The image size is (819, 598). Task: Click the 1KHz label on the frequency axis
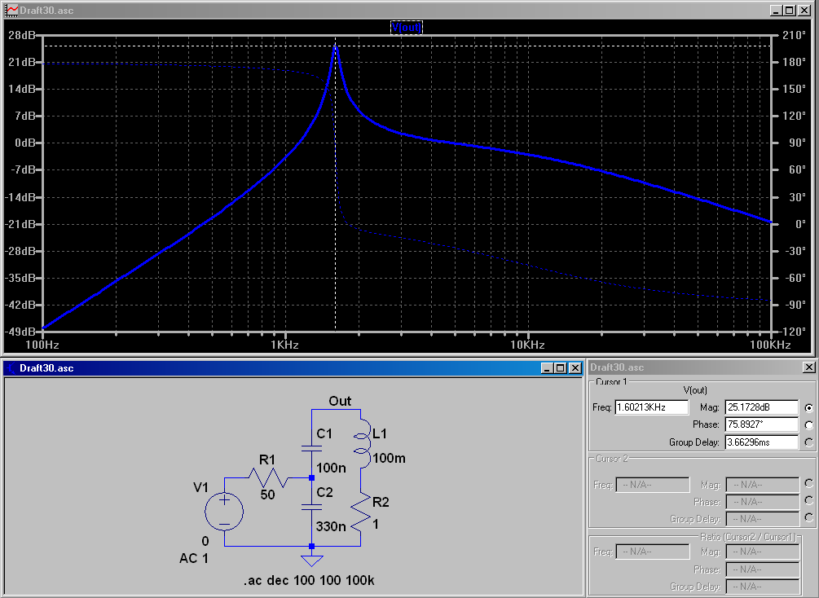pos(285,345)
